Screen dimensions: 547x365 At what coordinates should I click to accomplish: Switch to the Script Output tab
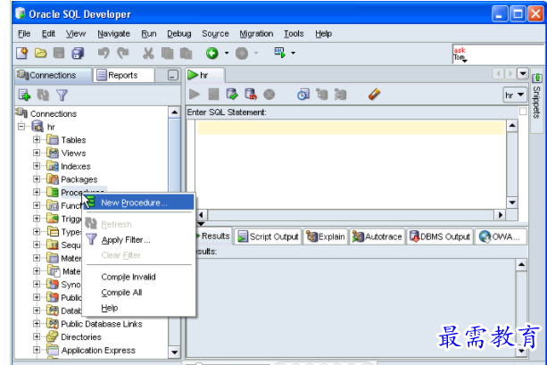(x=268, y=236)
